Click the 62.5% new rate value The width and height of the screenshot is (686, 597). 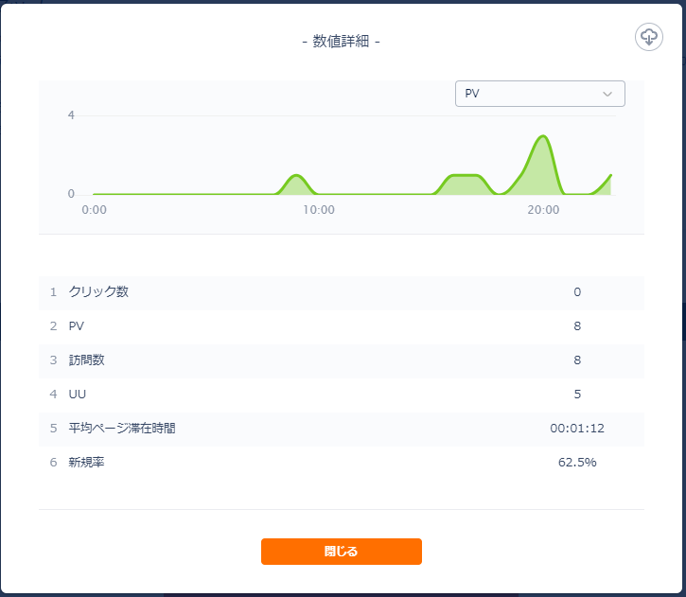coord(577,463)
